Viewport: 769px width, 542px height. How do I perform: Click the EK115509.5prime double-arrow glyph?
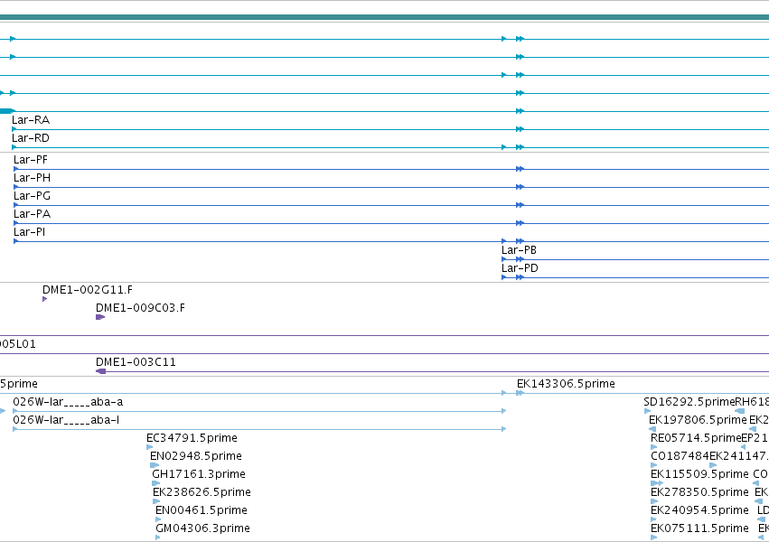(657, 483)
